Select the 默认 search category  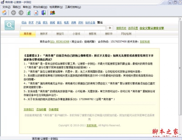100,22
